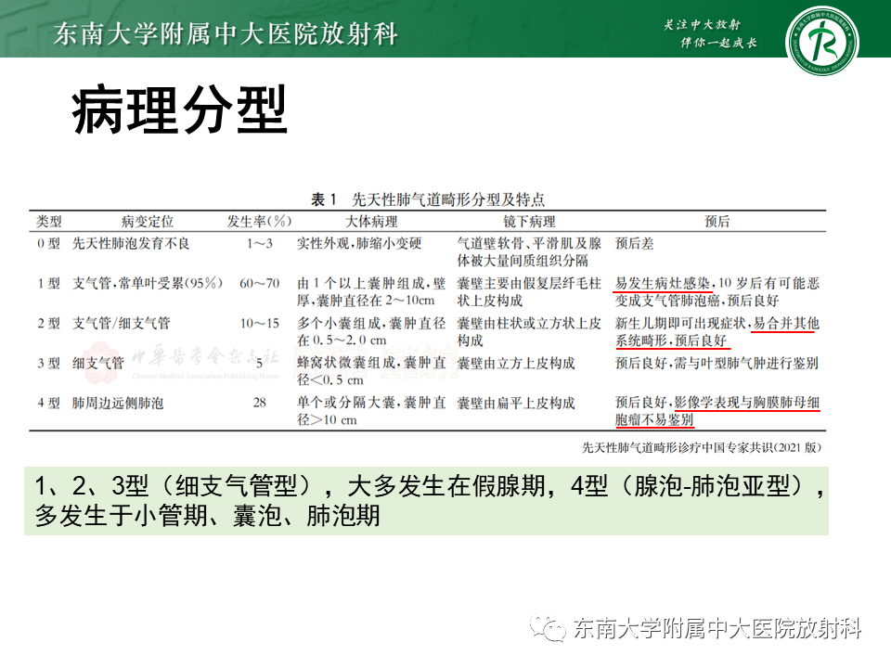Click source citation 先天性肺气道畸形诊疗中国专家共识(2021版)
The image size is (891, 668).
point(702,447)
